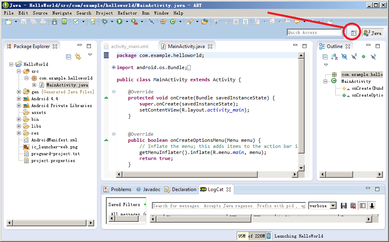This screenshot has height=242, width=389.
Task: Click the green Run button
Action: [120, 22]
